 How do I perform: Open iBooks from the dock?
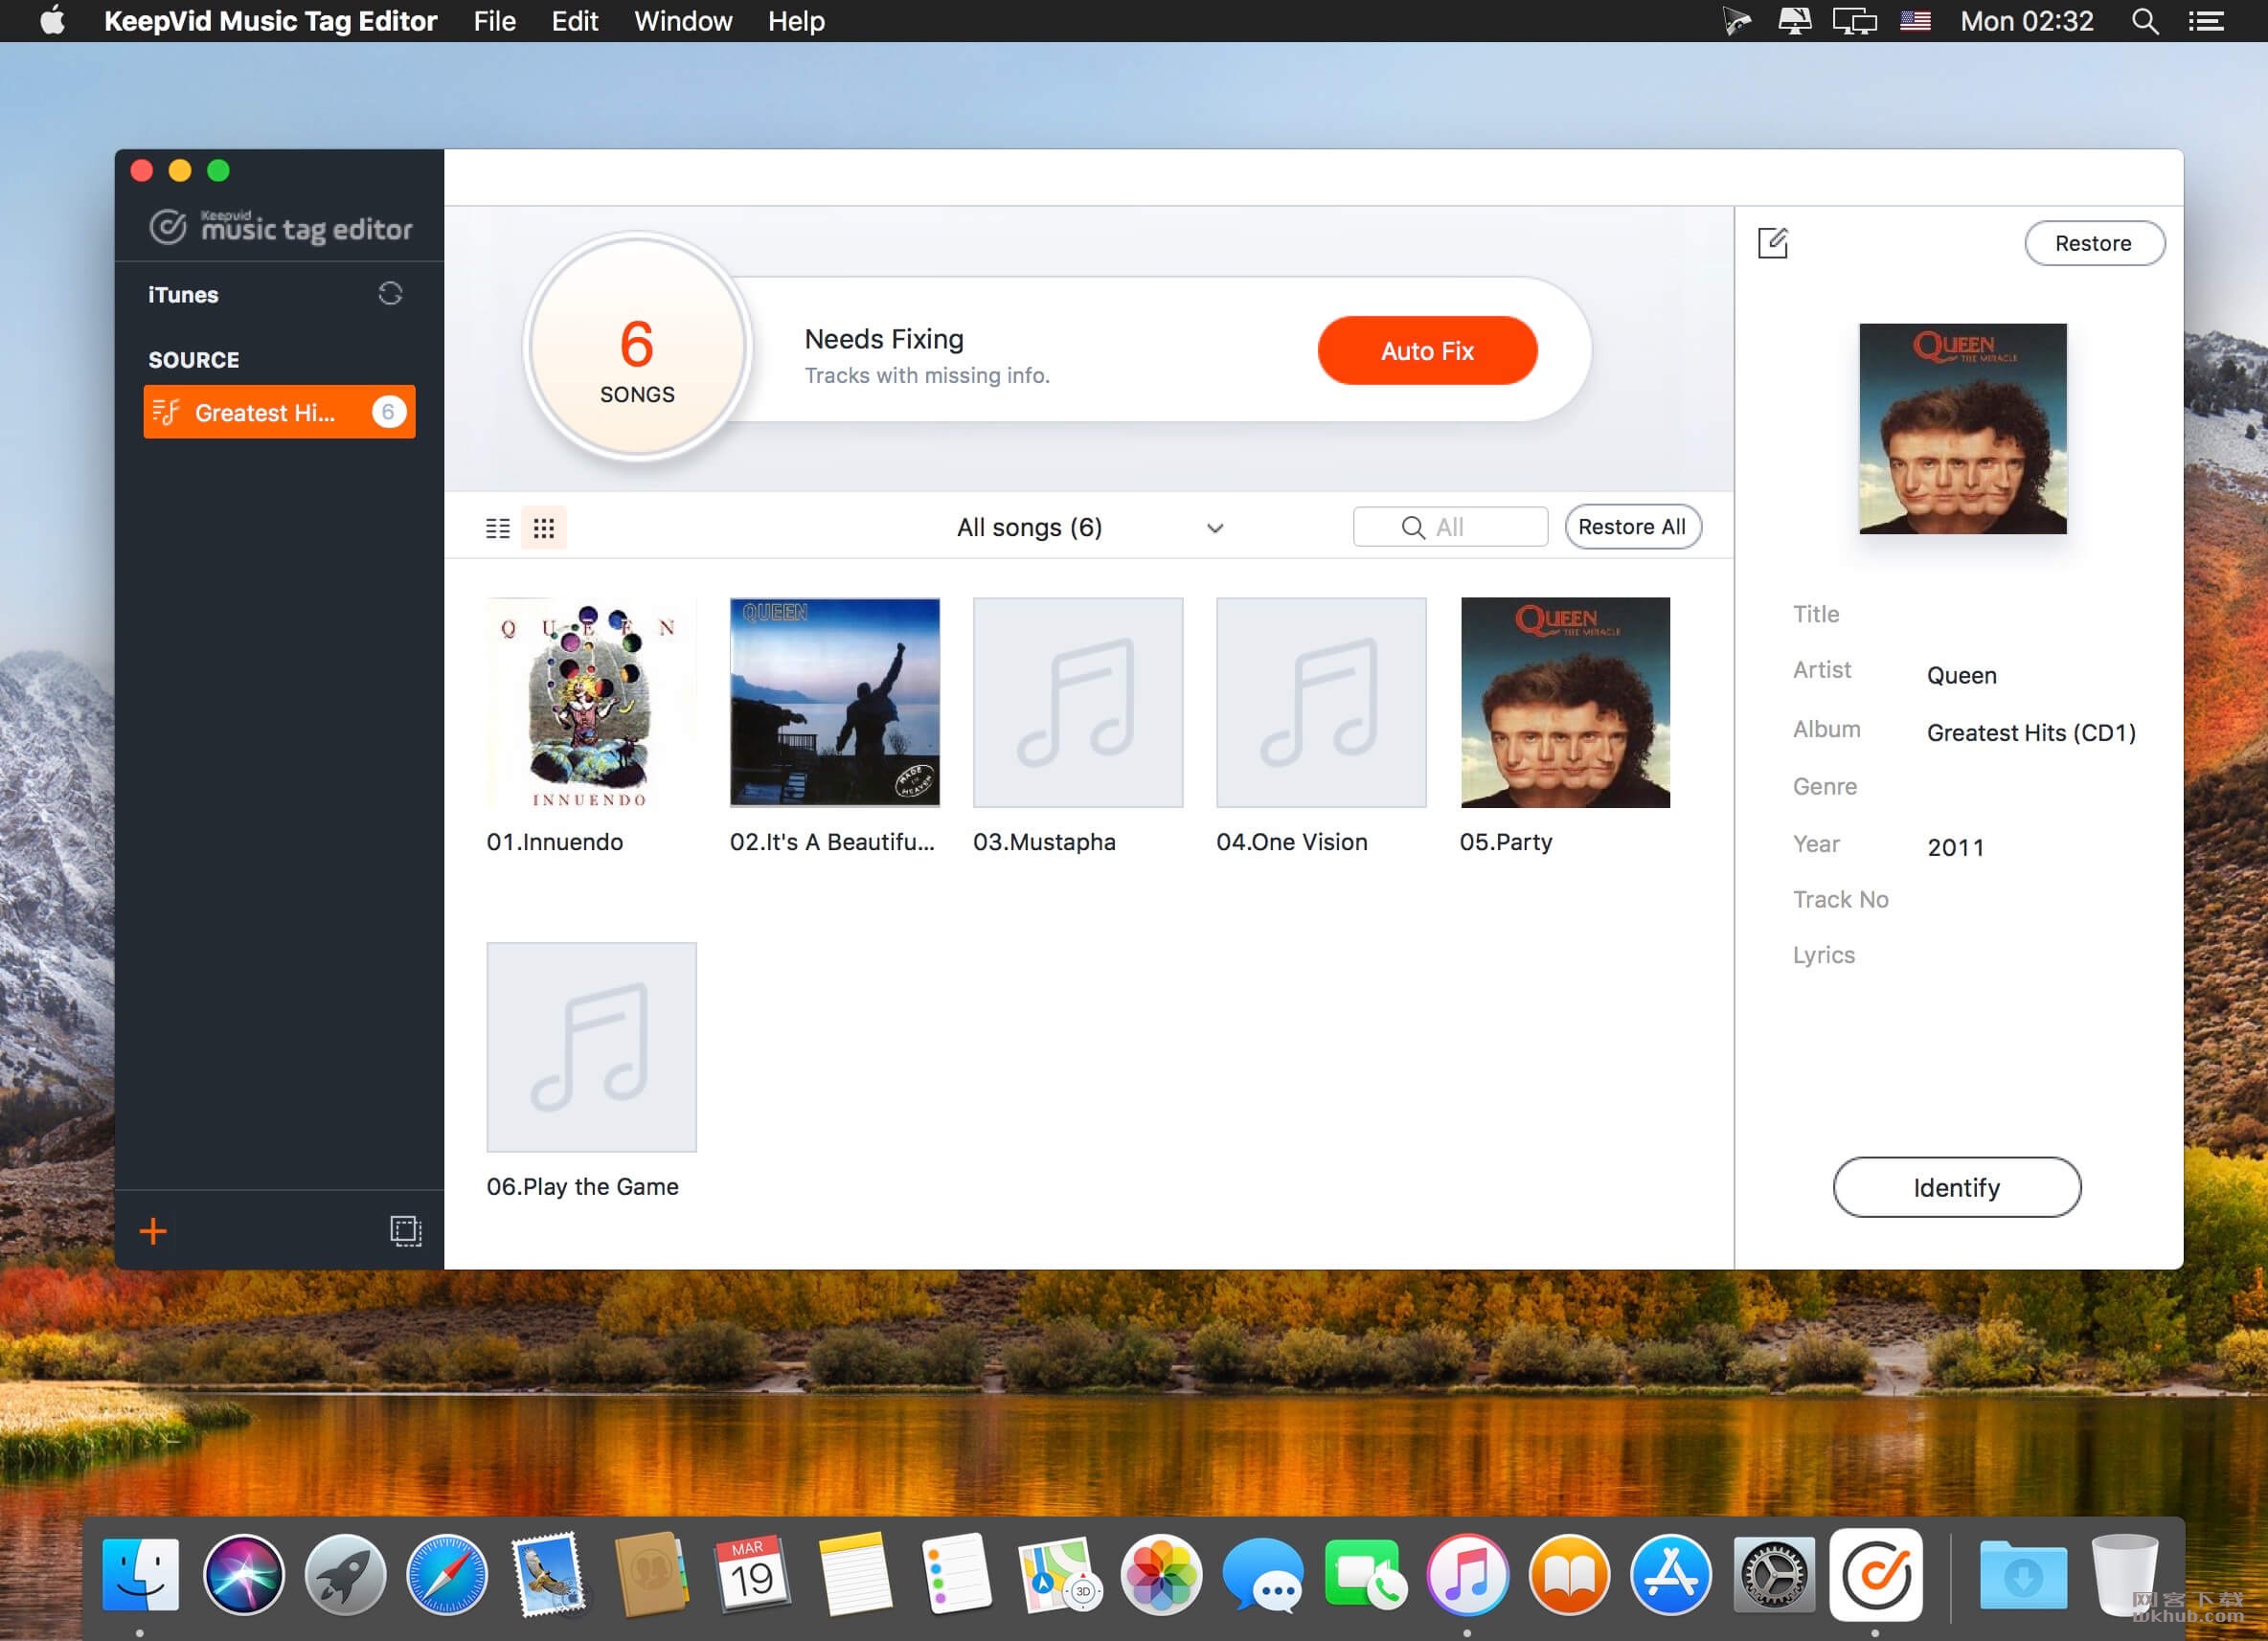pyautogui.click(x=1569, y=1575)
